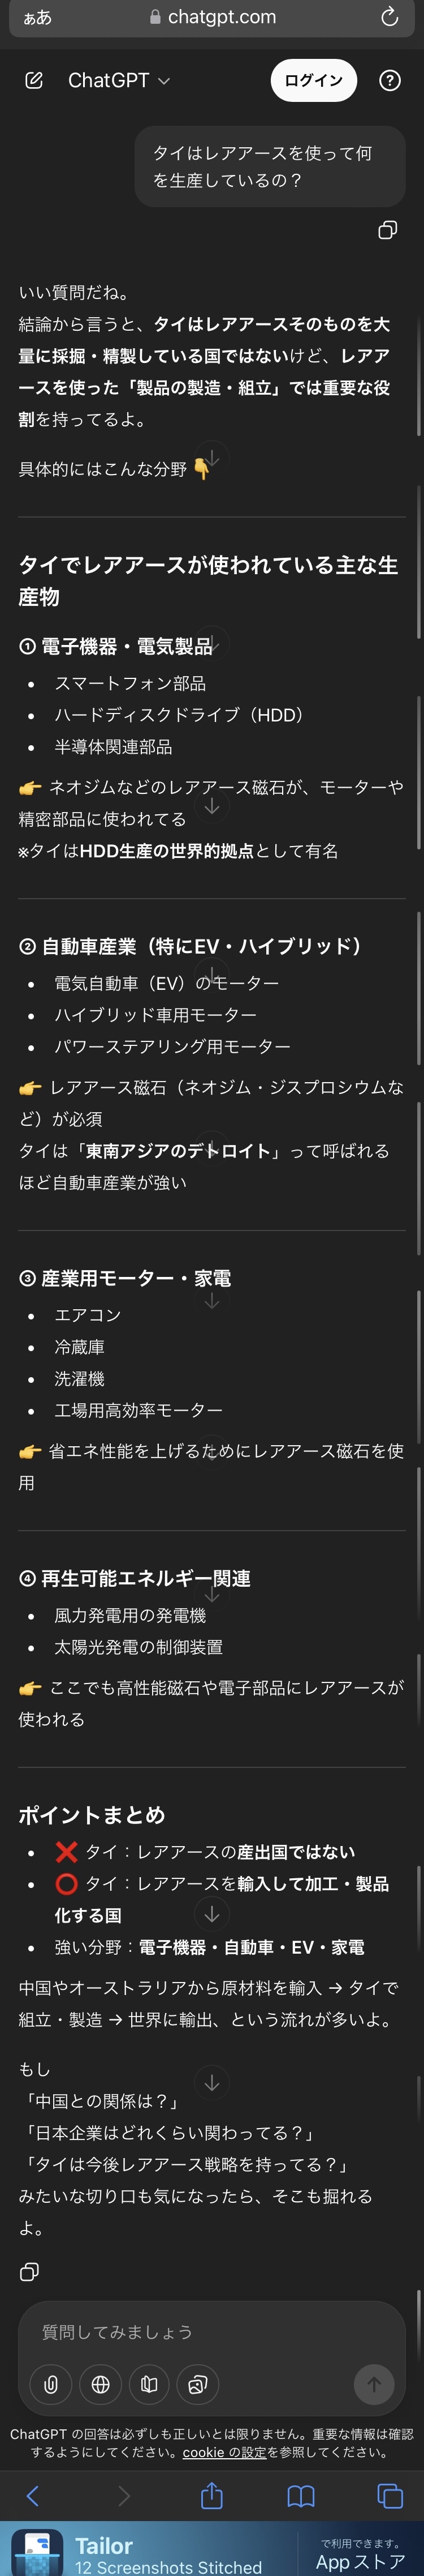The height and width of the screenshot is (2576, 424).
Task: Reload the chatgpt.com page
Action: tap(390, 17)
